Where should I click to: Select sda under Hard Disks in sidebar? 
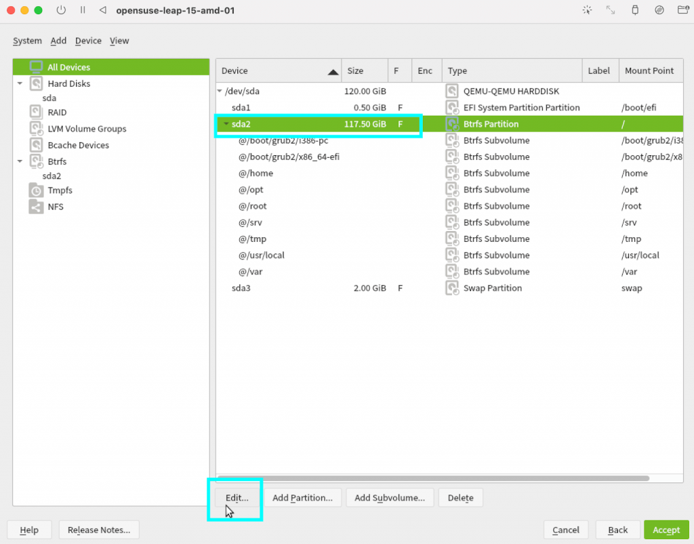pos(49,98)
